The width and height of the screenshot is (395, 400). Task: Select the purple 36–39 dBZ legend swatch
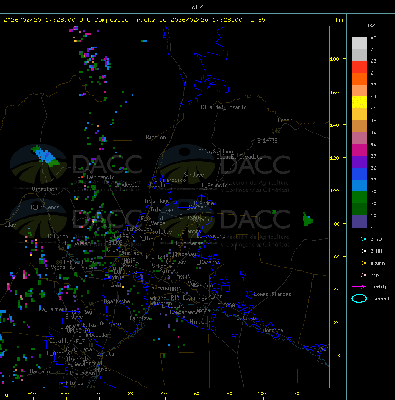click(x=359, y=162)
